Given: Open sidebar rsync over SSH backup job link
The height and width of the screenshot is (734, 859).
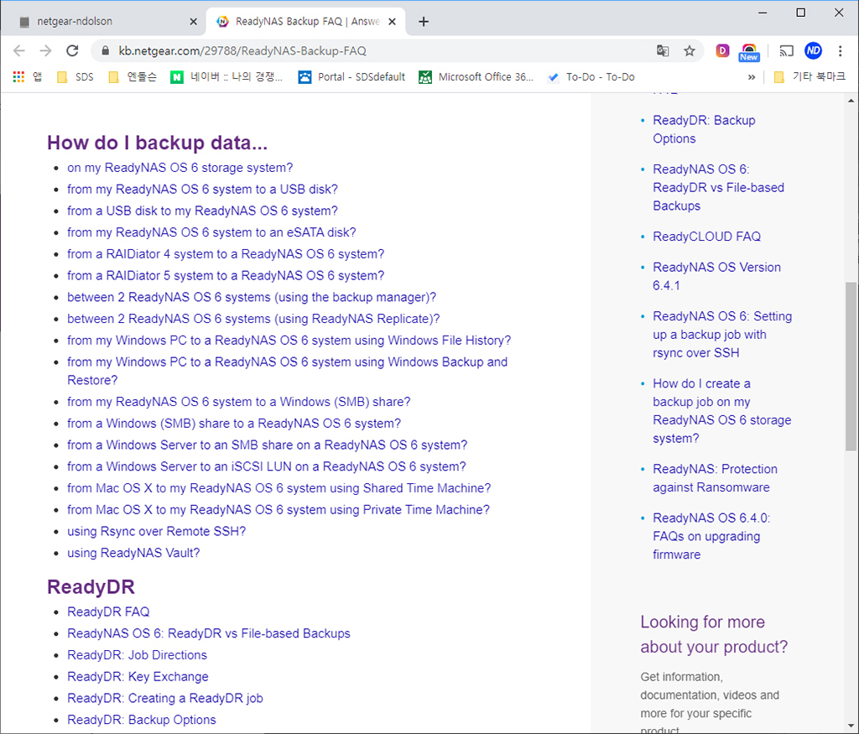Looking at the screenshot, I should pyautogui.click(x=721, y=335).
